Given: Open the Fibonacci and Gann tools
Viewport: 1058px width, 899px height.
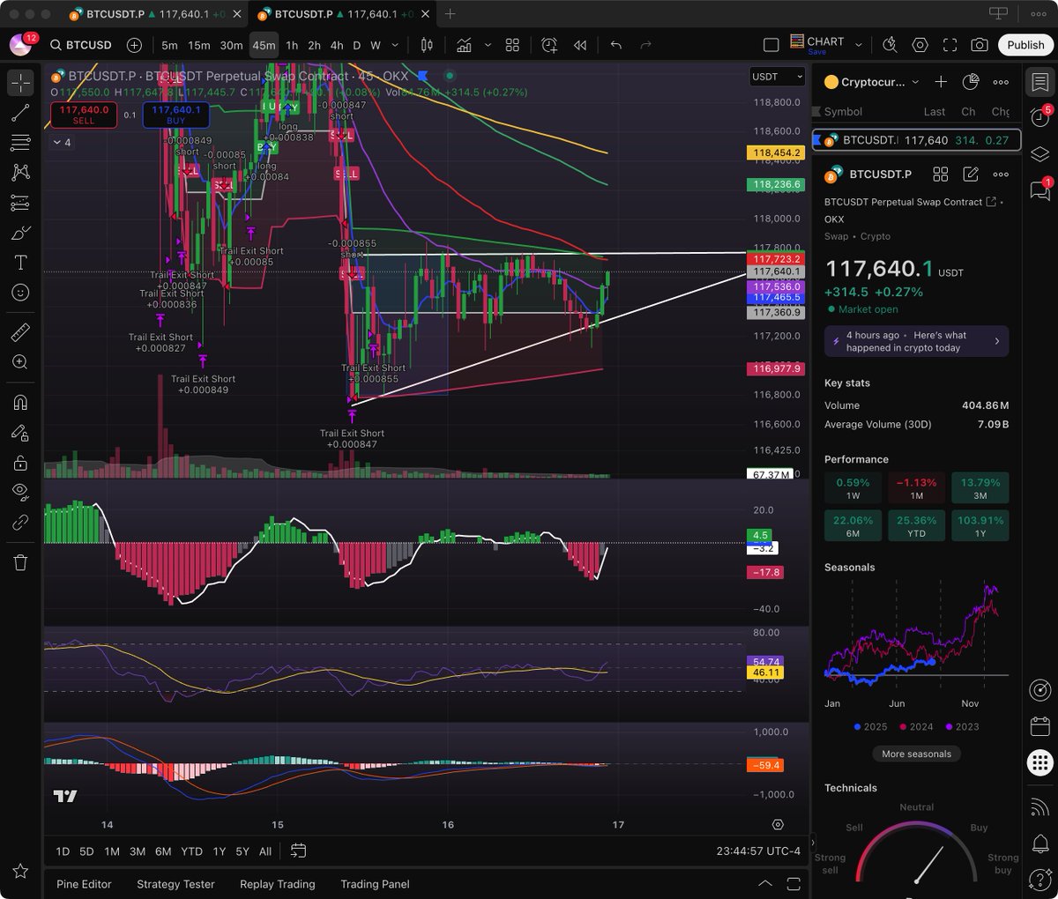Looking at the screenshot, I should pos(20,143).
